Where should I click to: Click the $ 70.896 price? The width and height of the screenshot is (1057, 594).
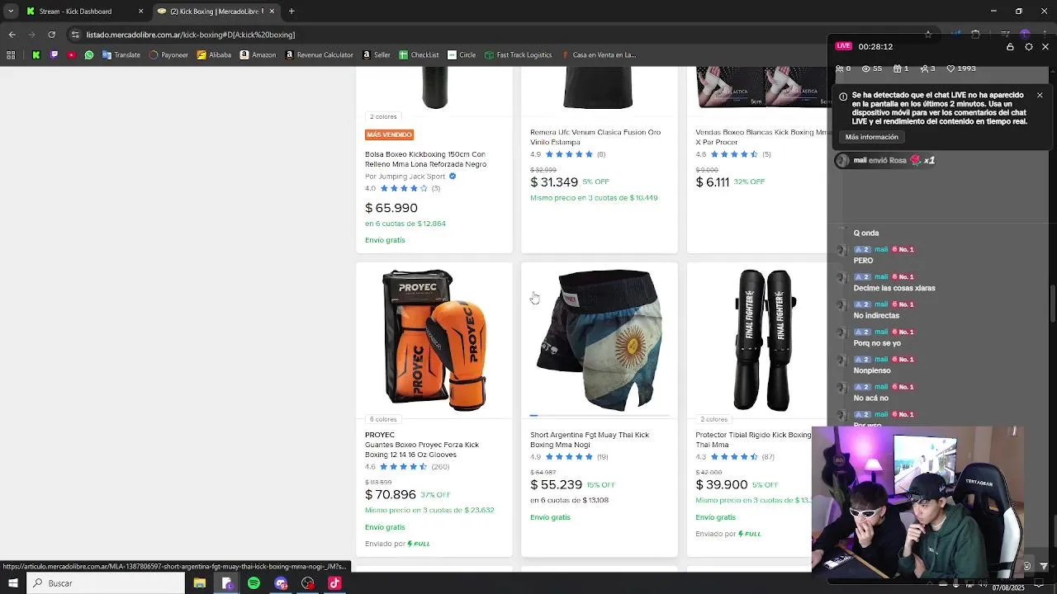pyautogui.click(x=391, y=494)
